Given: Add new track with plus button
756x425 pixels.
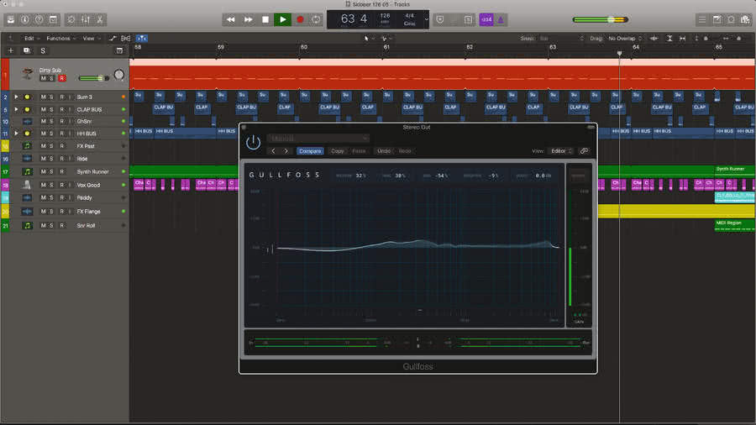Looking at the screenshot, I should tap(11, 50).
